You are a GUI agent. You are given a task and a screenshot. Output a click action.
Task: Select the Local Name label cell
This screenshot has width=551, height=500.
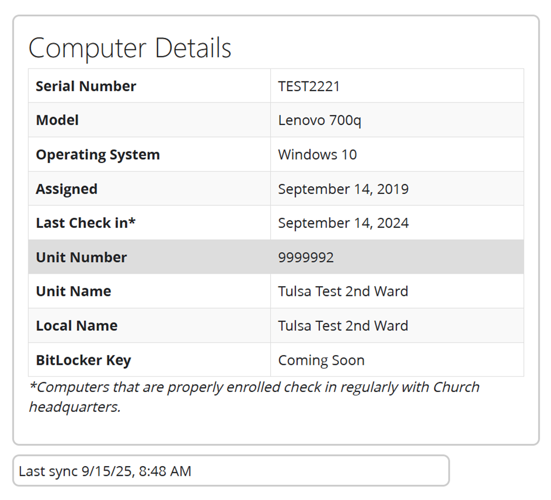pos(77,326)
